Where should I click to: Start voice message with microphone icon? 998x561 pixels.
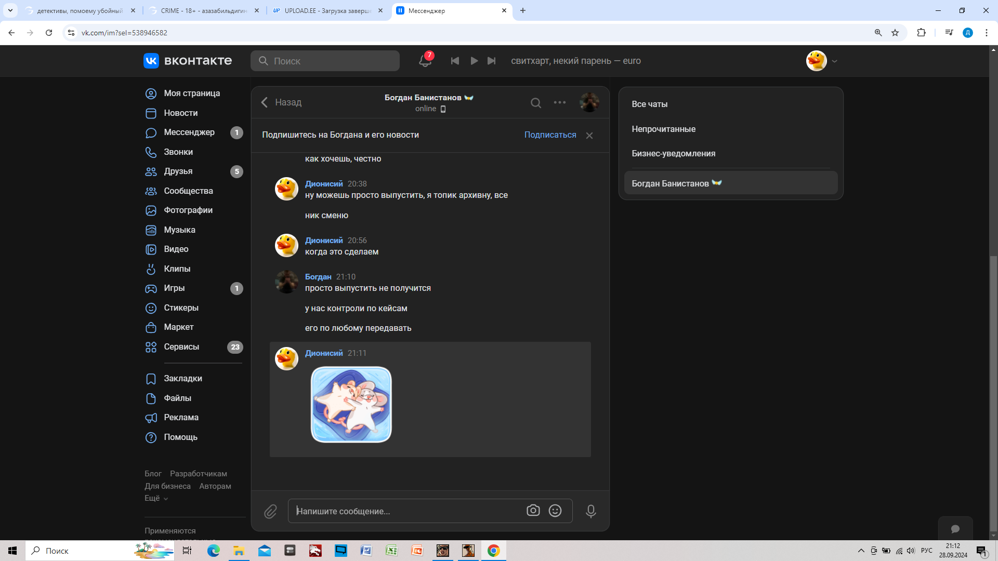(x=590, y=512)
